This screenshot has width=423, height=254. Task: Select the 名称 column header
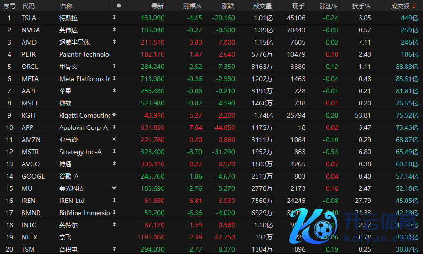66,6
